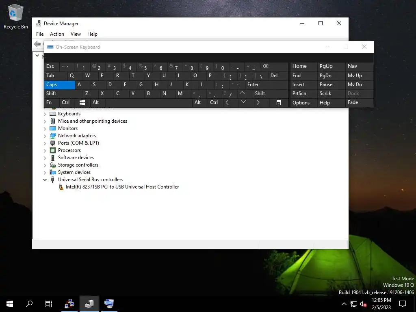This screenshot has width=416, height=312.
Task: Click the Network adapters category icon
Action: click(53, 136)
